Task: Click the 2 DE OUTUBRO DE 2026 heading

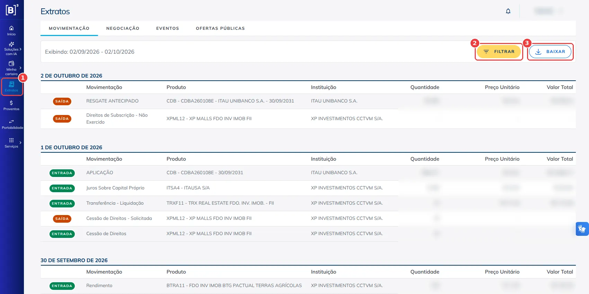Action: click(71, 76)
